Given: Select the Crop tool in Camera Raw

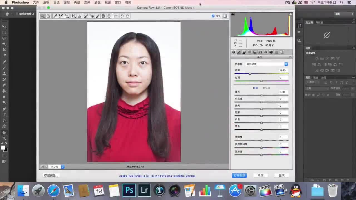Looking at the screenshot, I should [73, 16].
